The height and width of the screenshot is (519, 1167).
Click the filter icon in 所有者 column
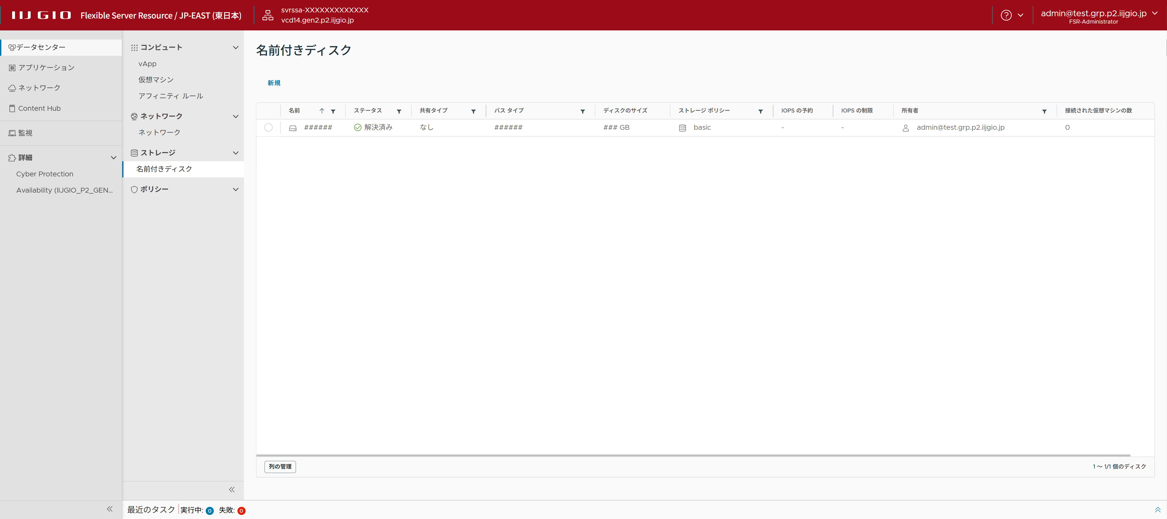click(x=1044, y=111)
